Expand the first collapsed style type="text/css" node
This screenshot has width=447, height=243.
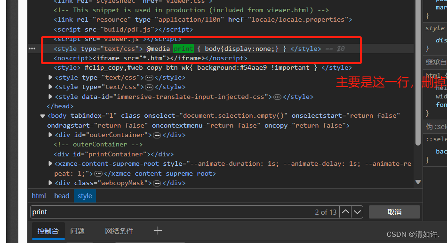coord(50,77)
